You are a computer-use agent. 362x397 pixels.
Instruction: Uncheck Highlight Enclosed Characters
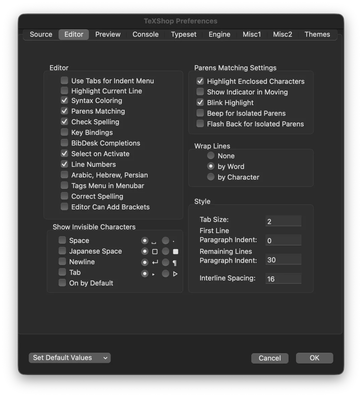200,81
